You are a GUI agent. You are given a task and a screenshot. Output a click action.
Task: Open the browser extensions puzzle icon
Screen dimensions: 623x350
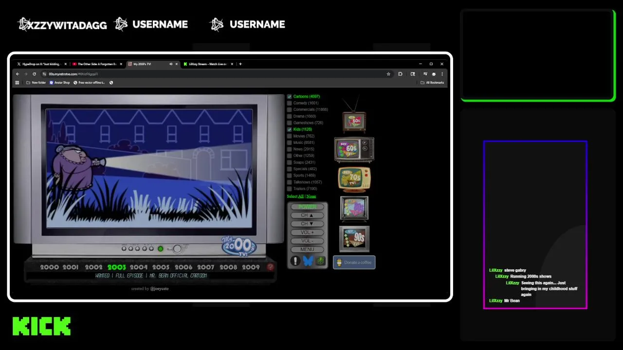pyautogui.click(x=400, y=74)
